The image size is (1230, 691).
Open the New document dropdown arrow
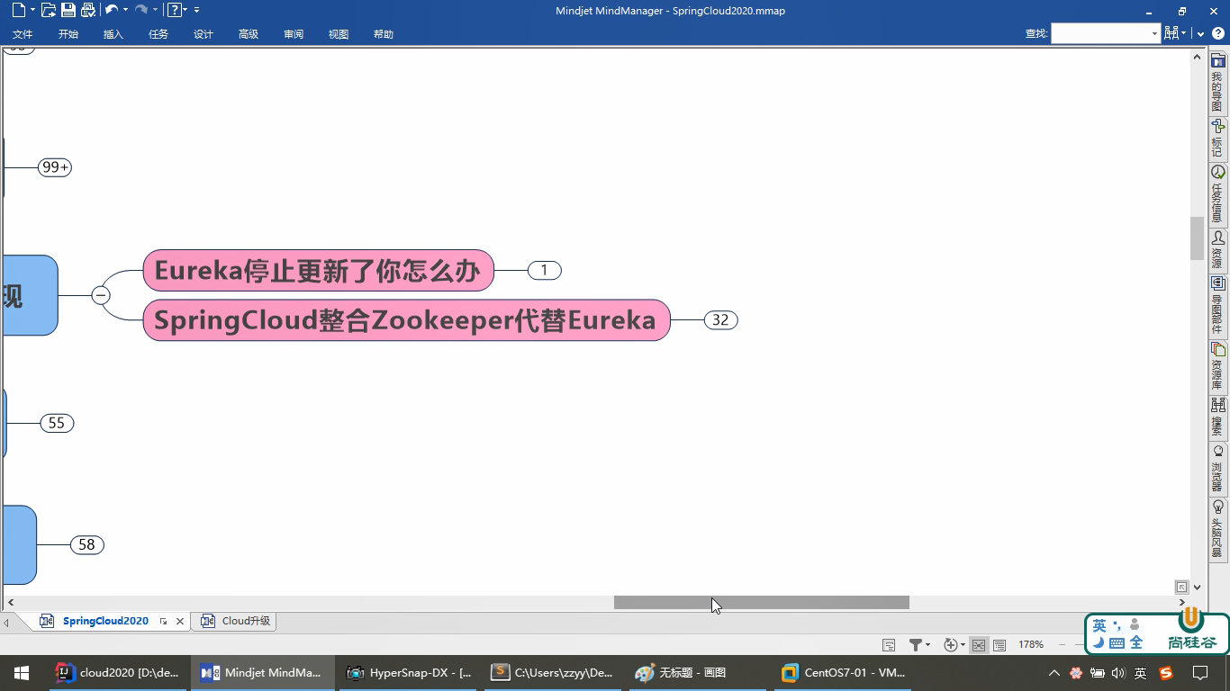(x=32, y=10)
